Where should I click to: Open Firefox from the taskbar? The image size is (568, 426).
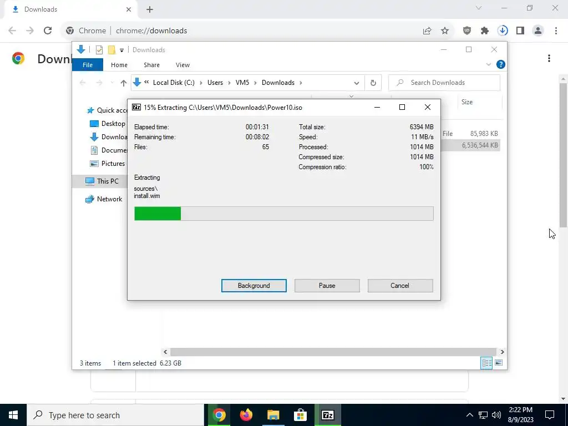246,415
